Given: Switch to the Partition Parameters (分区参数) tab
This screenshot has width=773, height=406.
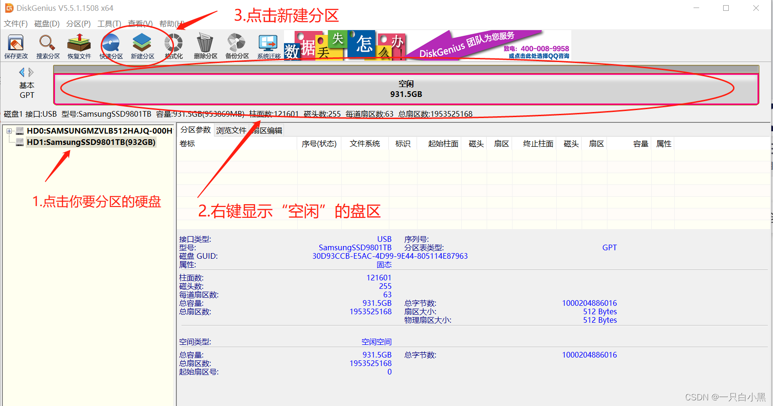Looking at the screenshot, I should 196,130.
